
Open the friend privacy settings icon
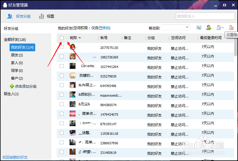click(x=219, y=28)
